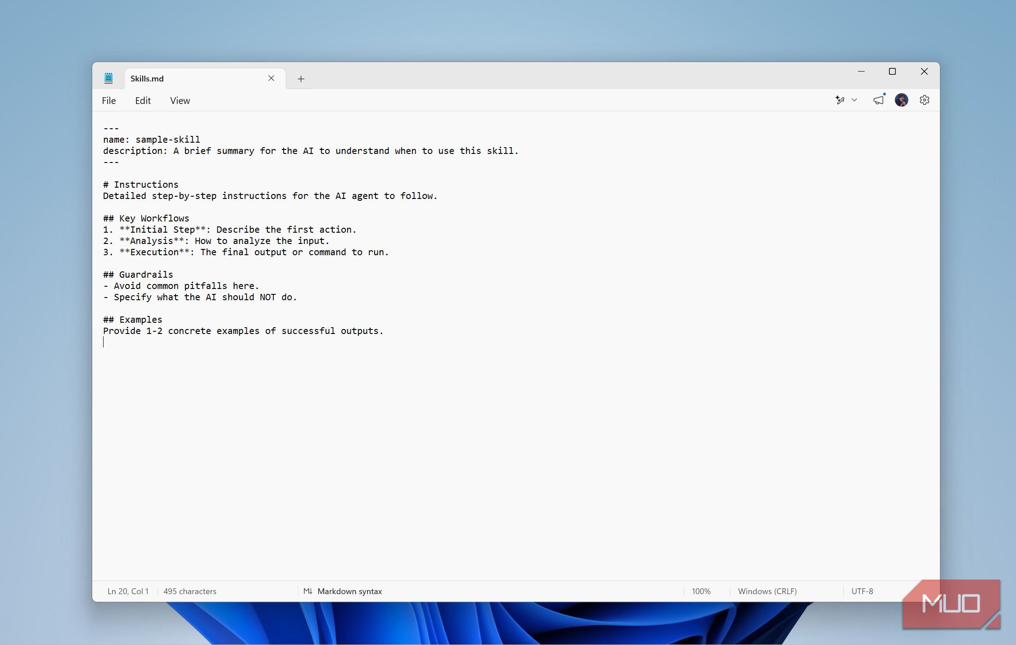The height and width of the screenshot is (645, 1016).
Task: Click the '## Key Workflows' heading
Action: click(146, 218)
